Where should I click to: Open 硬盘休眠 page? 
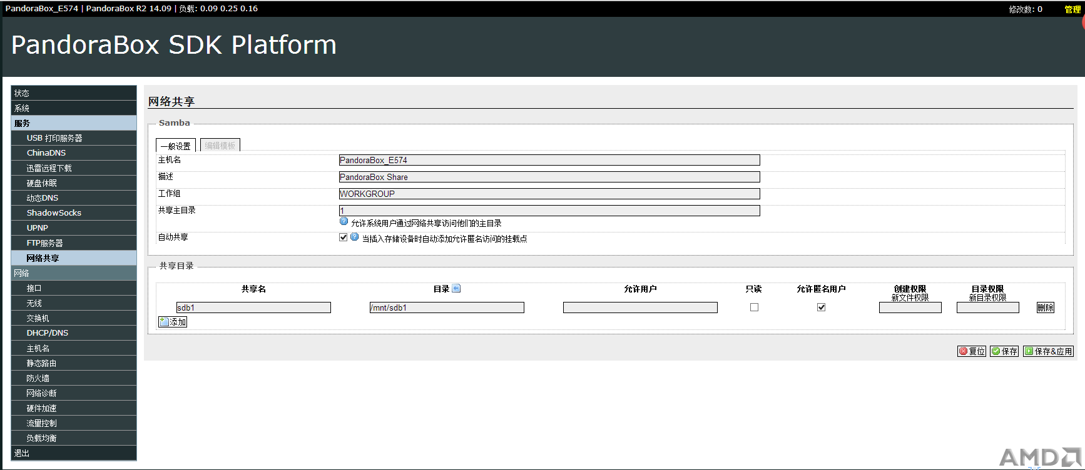74,183
